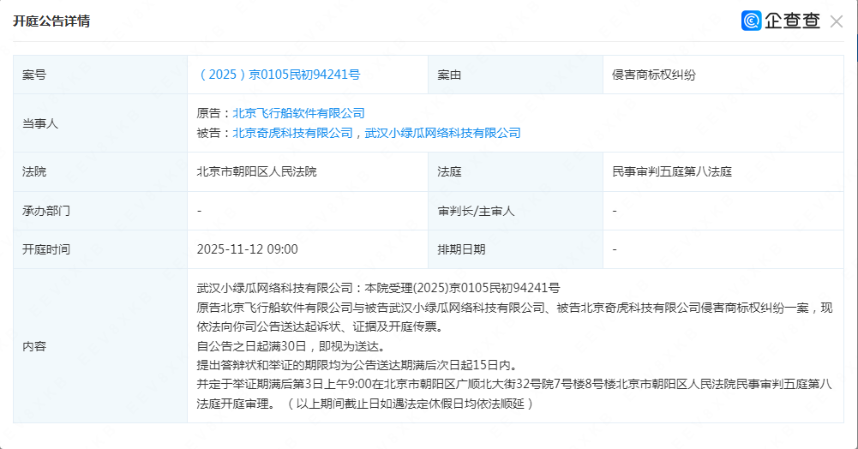Click the 开庭公告详情 dialog title

51,21
